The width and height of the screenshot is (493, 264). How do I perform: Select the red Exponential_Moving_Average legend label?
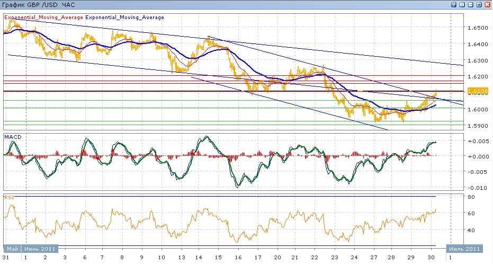tap(44, 17)
